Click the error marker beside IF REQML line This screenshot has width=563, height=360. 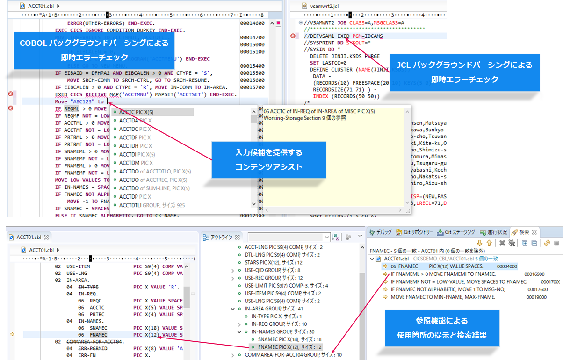coord(11,108)
